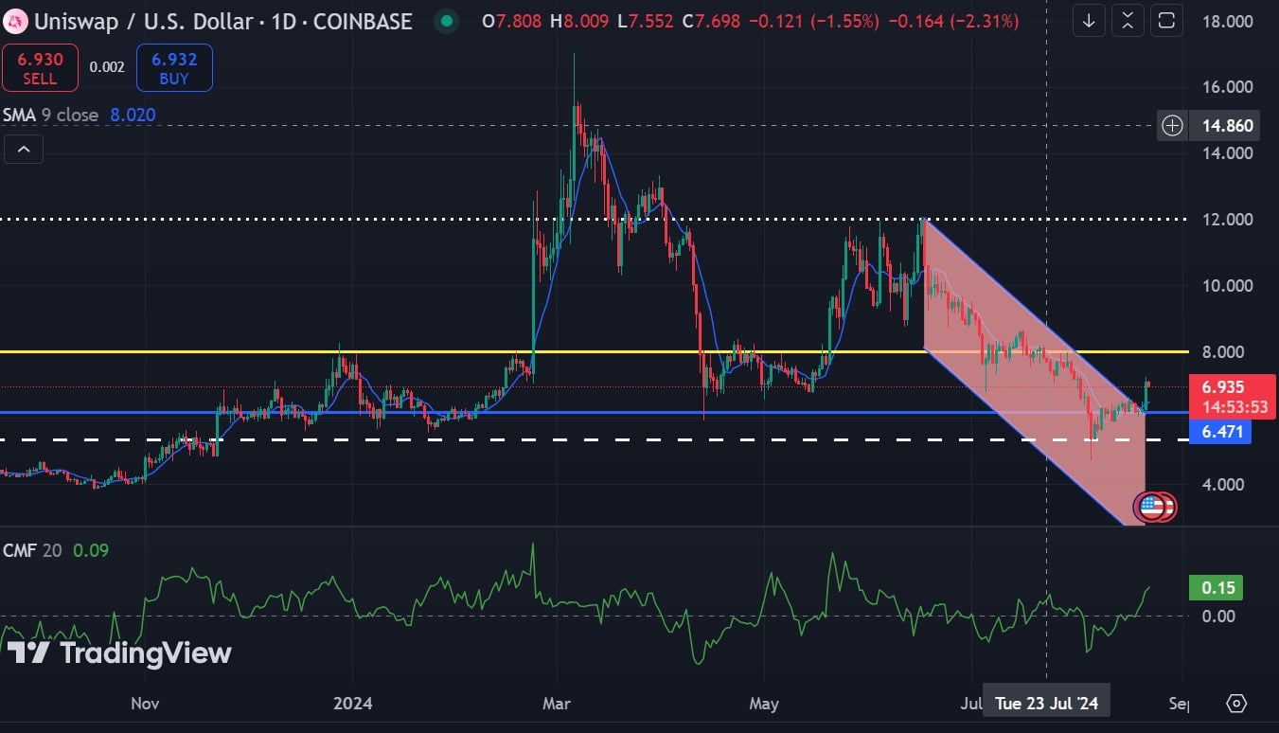Click the plus icon beside 14.860
The image size is (1279, 733).
click(1172, 125)
